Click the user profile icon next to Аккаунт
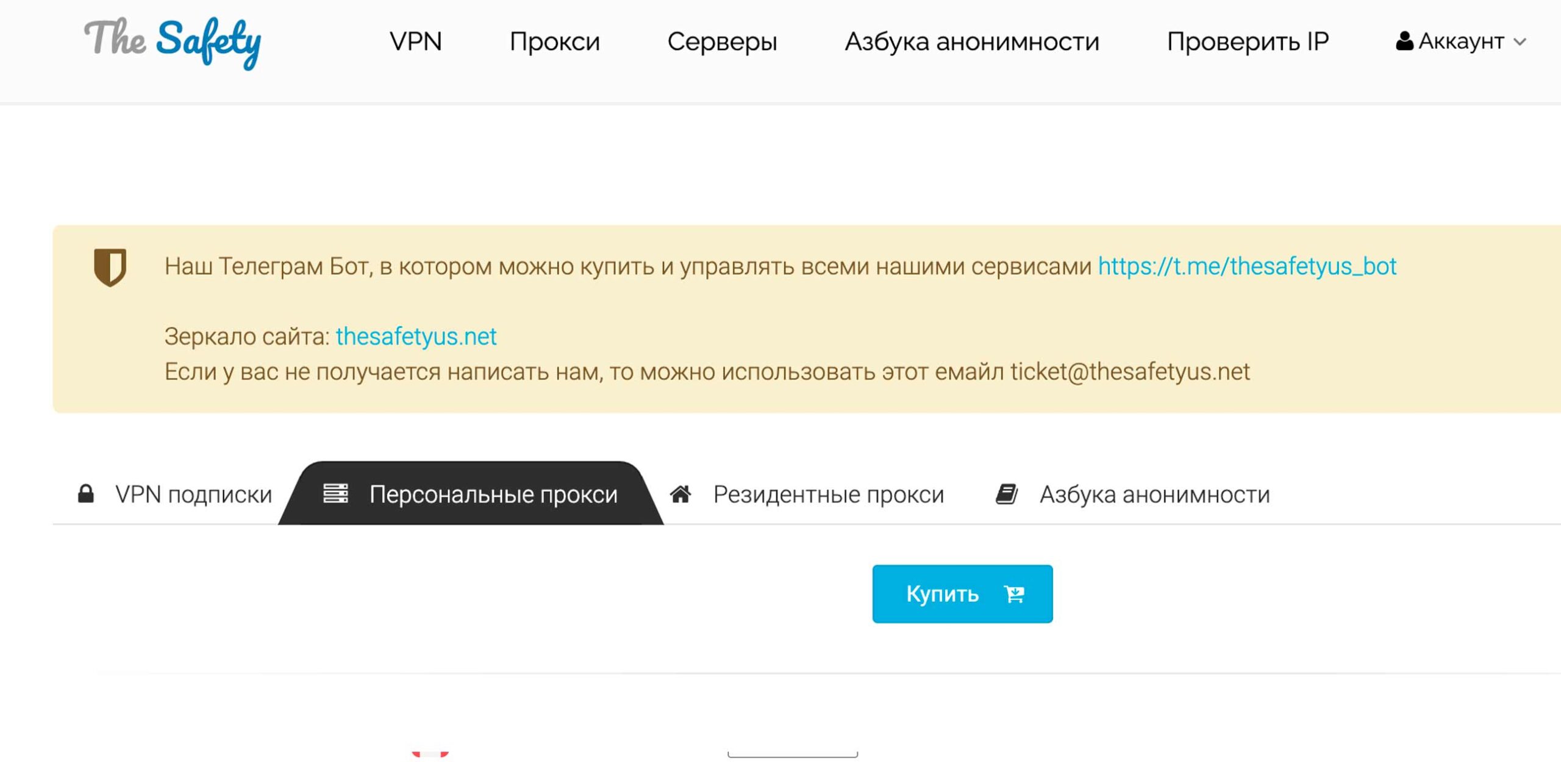This screenshot has height=762, width=1561. tap(1404, 41)
